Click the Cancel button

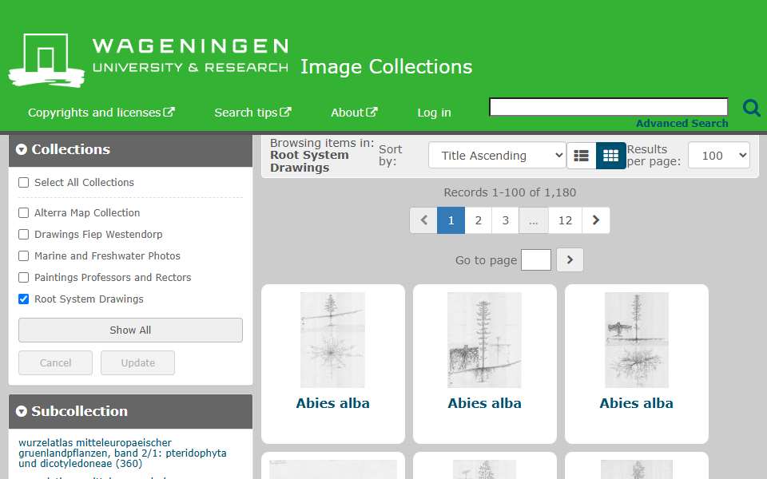click(55, 362)
